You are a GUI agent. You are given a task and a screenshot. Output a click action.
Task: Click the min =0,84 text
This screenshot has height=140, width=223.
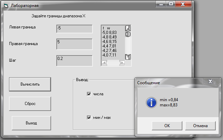click(169, 100)
